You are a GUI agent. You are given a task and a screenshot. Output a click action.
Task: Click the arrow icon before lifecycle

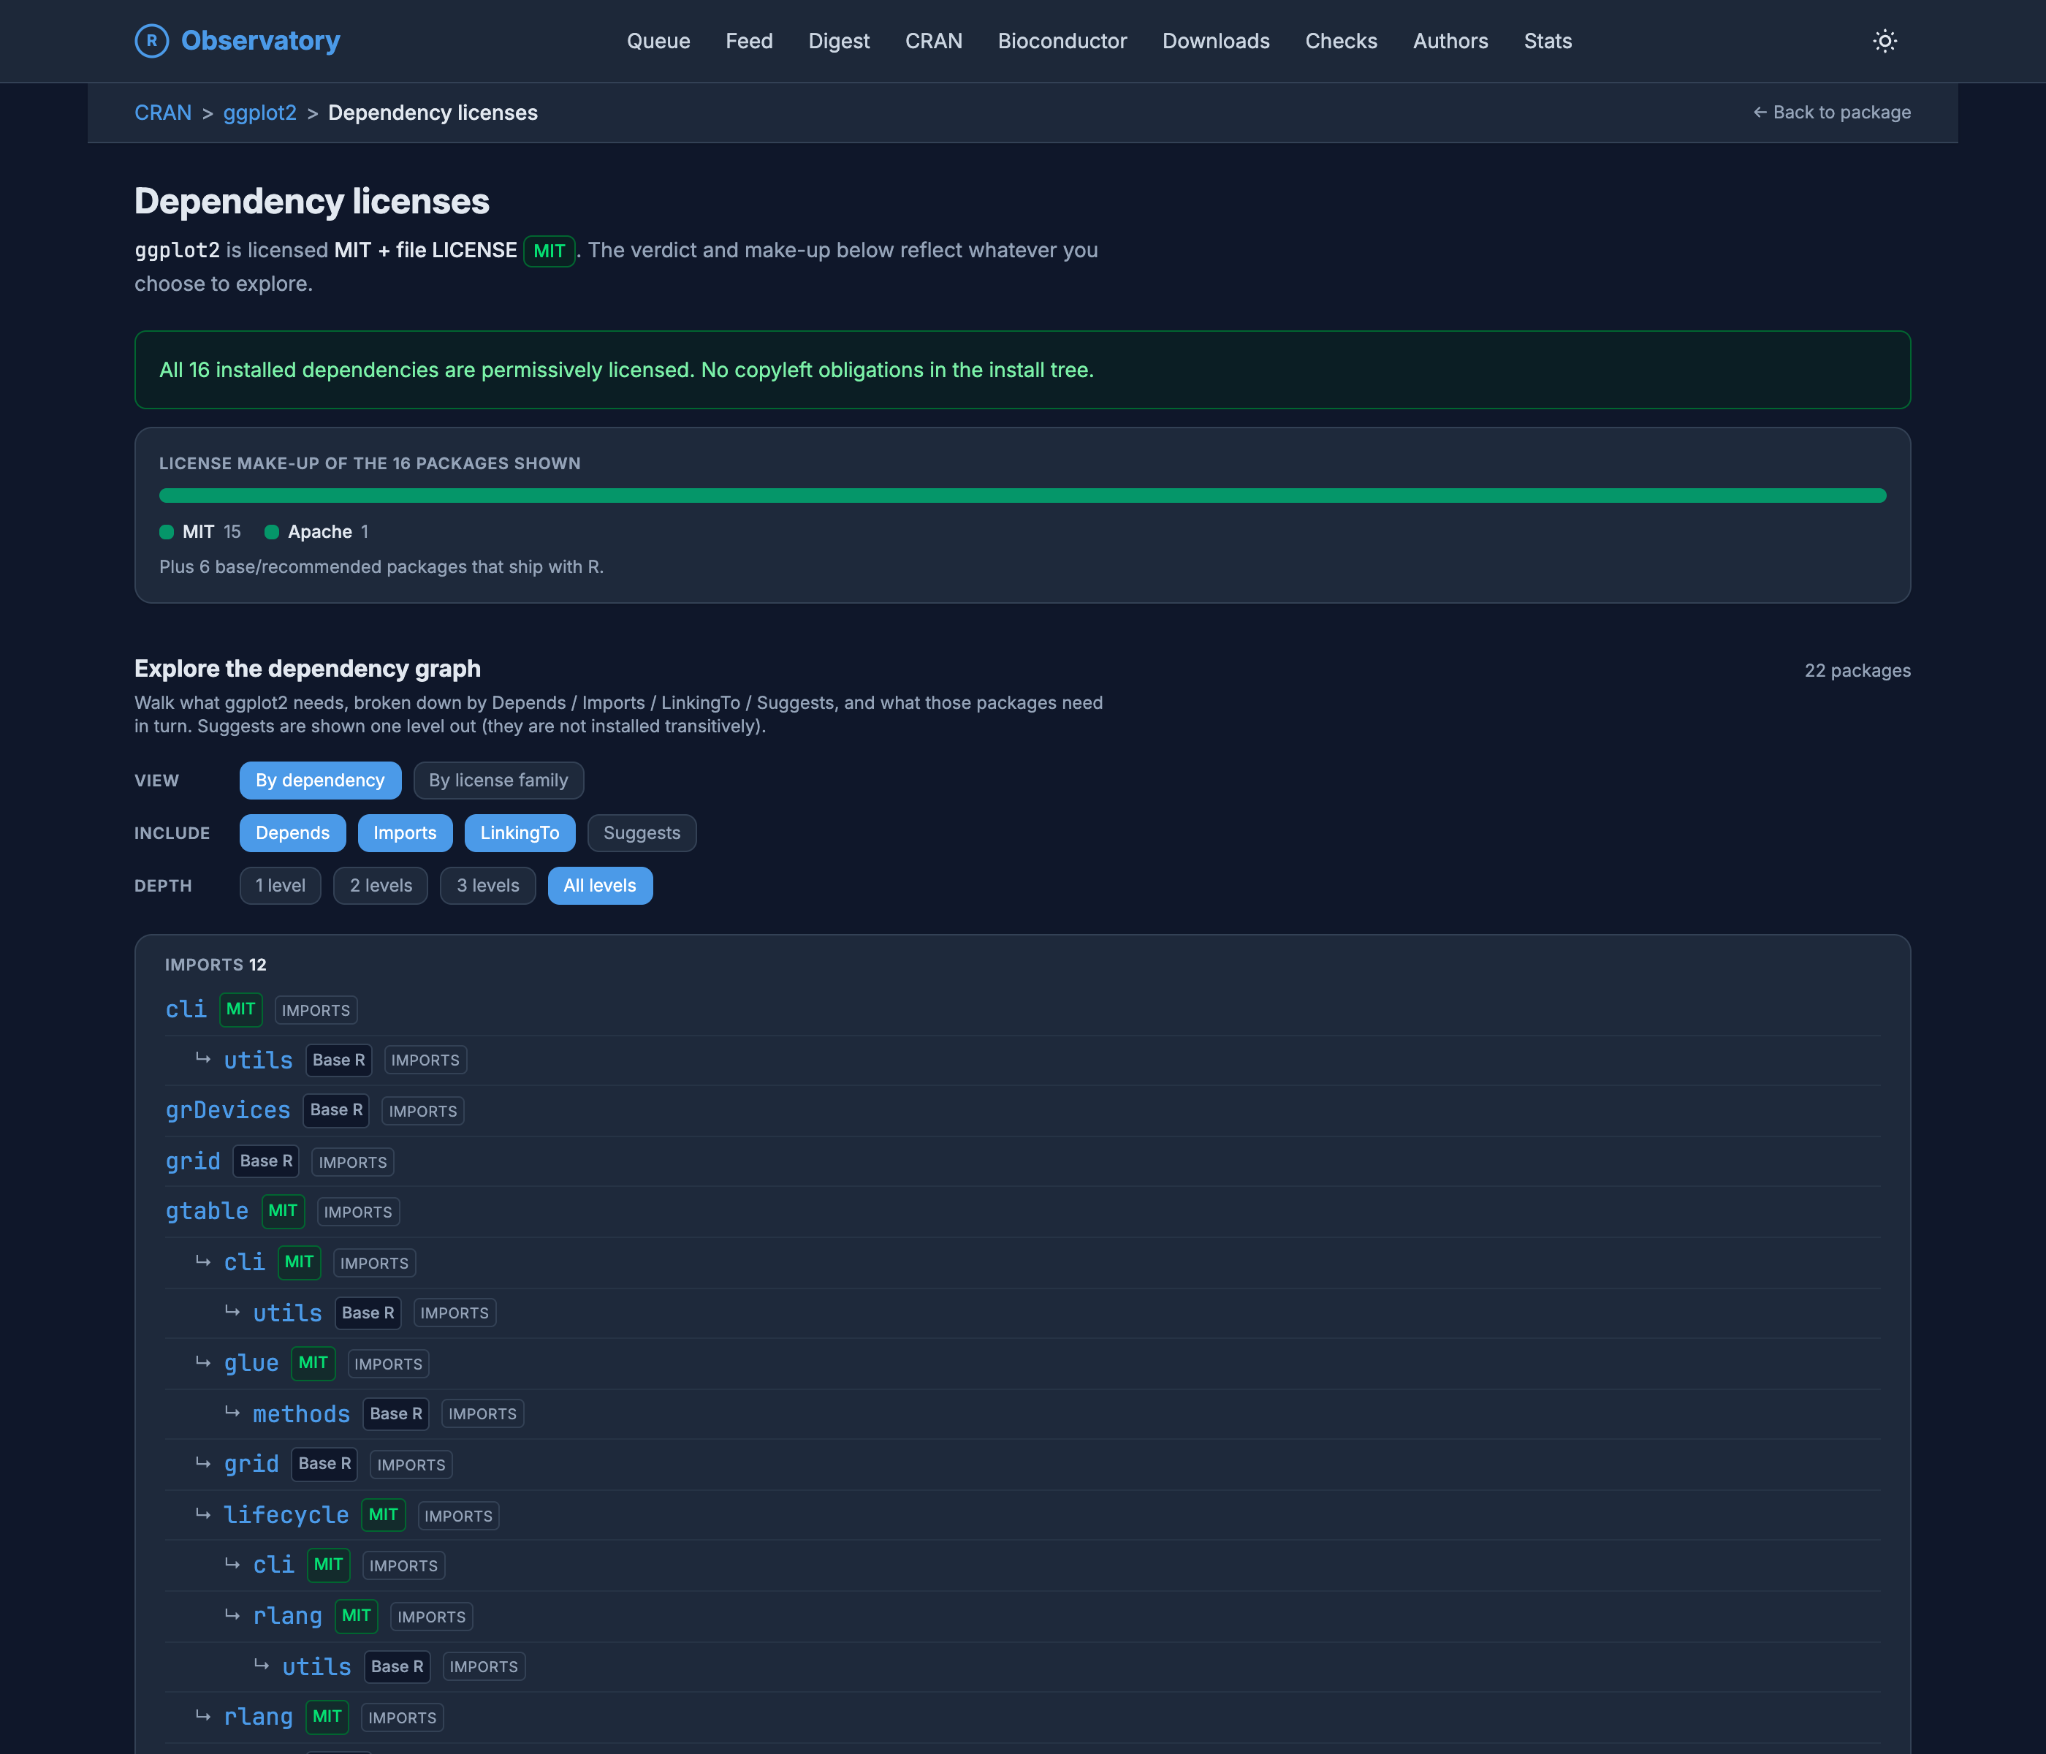pyautogui.click(x=202, y=1514)
